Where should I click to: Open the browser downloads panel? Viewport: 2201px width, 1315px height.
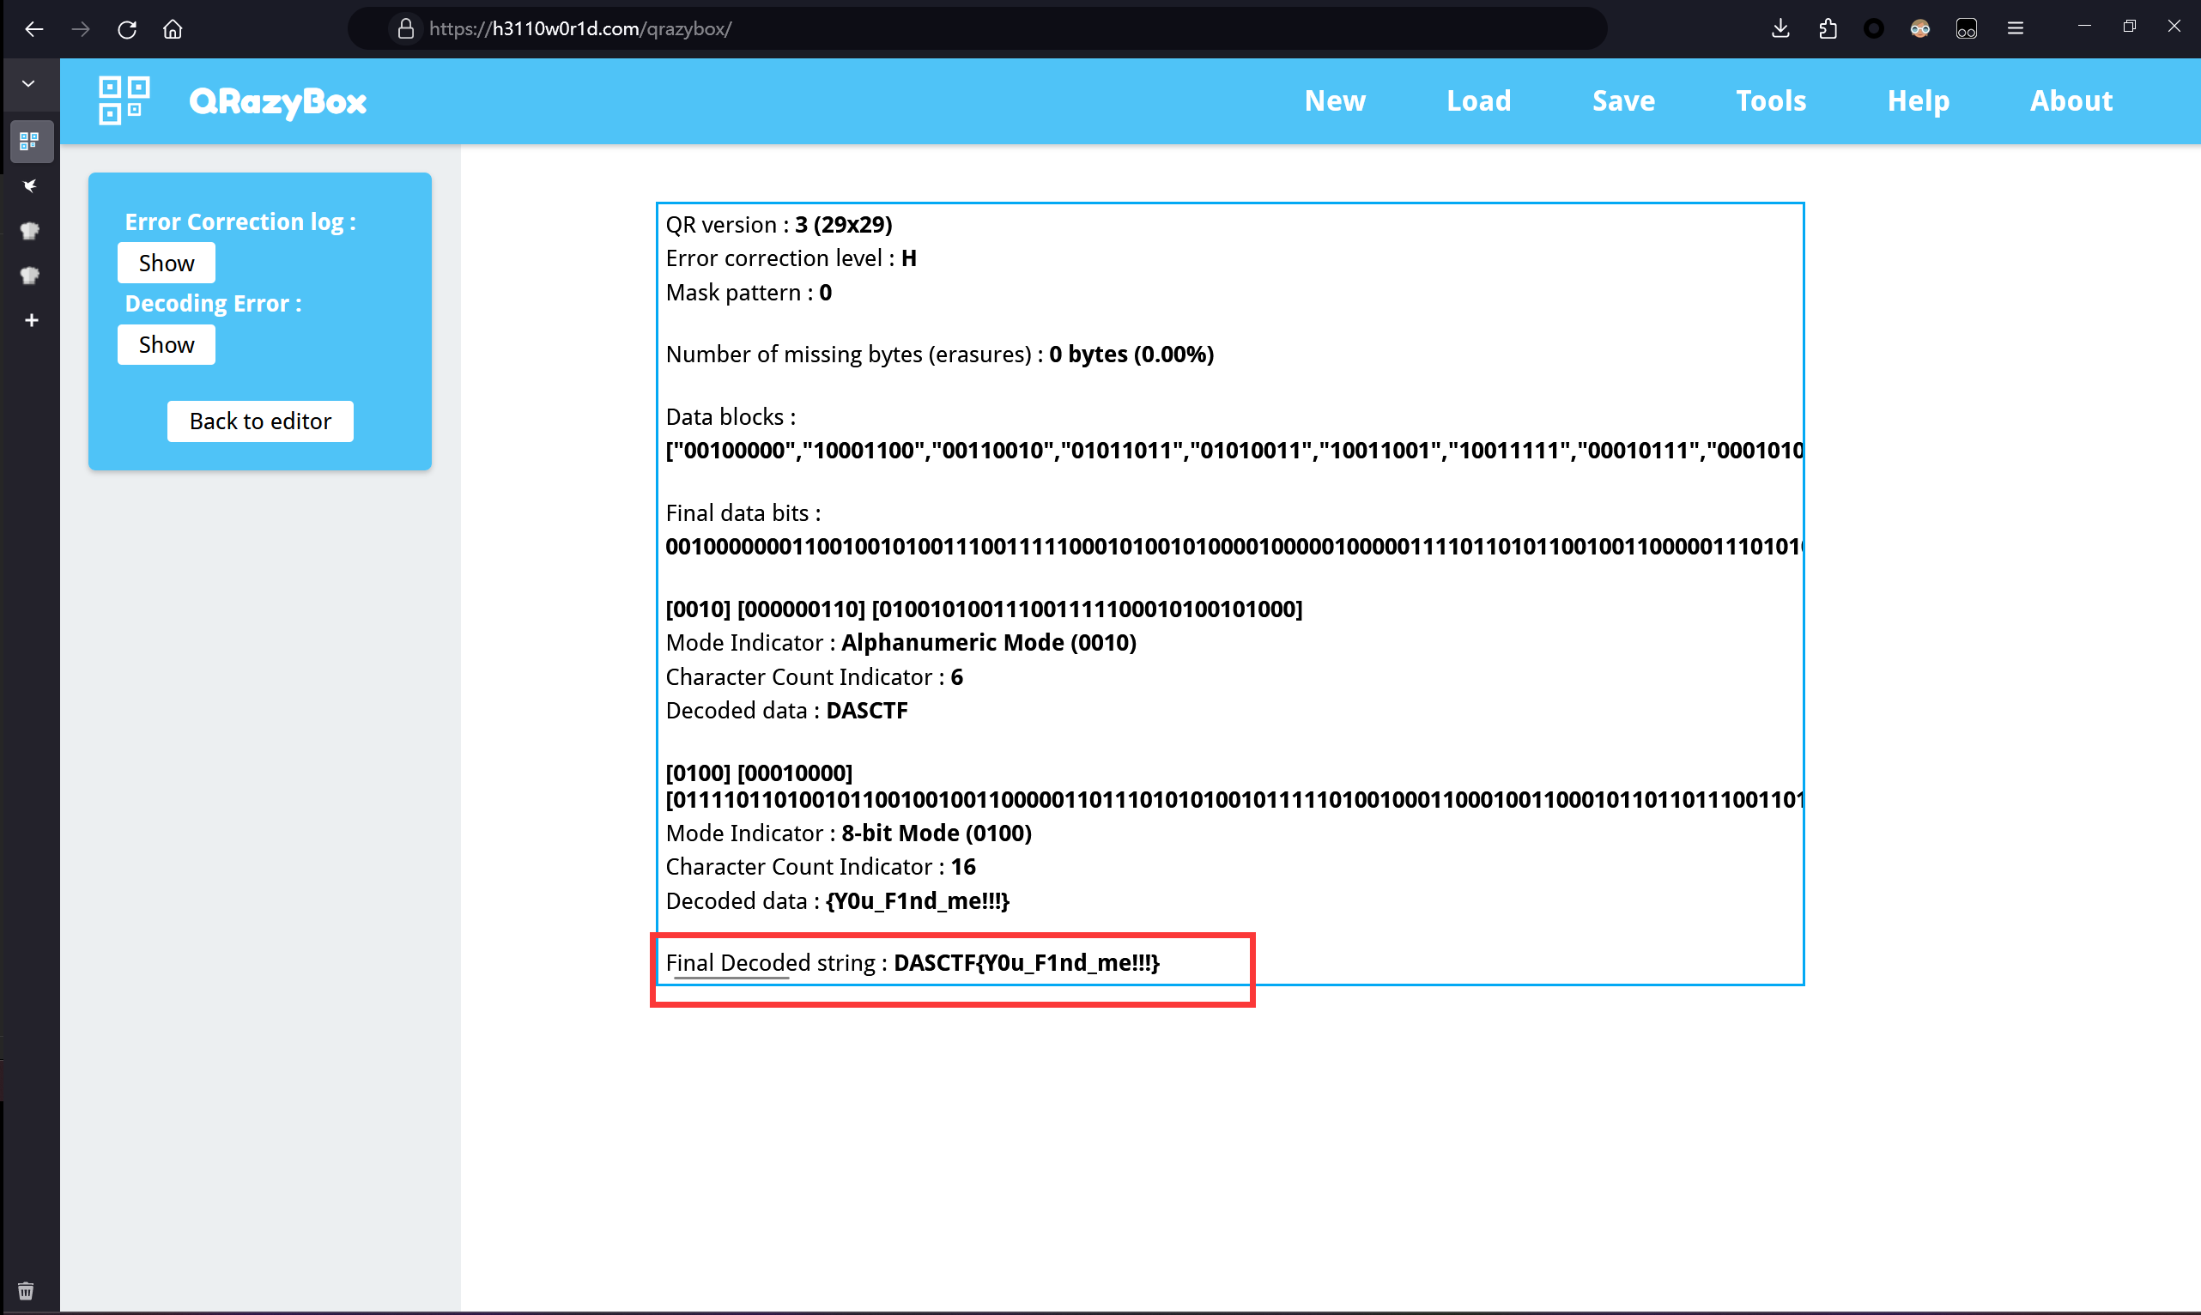(x=1780, y=29)
